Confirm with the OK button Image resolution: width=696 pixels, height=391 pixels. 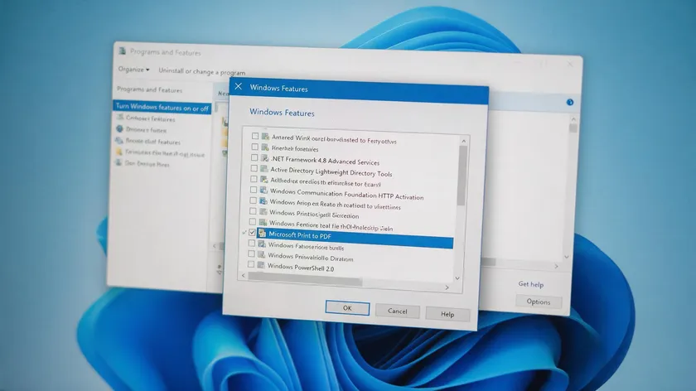347,307
